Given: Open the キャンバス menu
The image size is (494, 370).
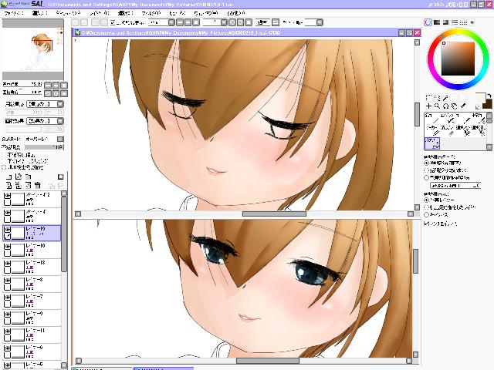Looking at the screenshot, I should tap(68, 13).
